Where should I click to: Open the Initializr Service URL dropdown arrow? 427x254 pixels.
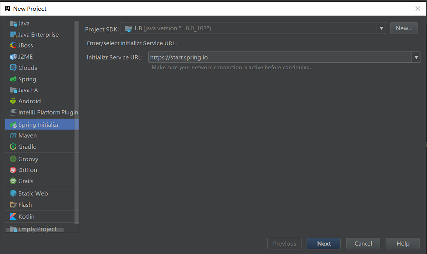pos(416,57)
